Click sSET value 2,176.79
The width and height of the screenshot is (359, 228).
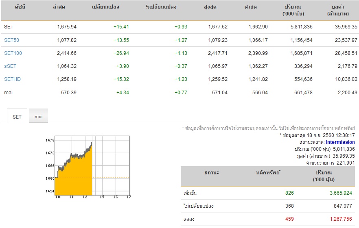tap(347, 66)
